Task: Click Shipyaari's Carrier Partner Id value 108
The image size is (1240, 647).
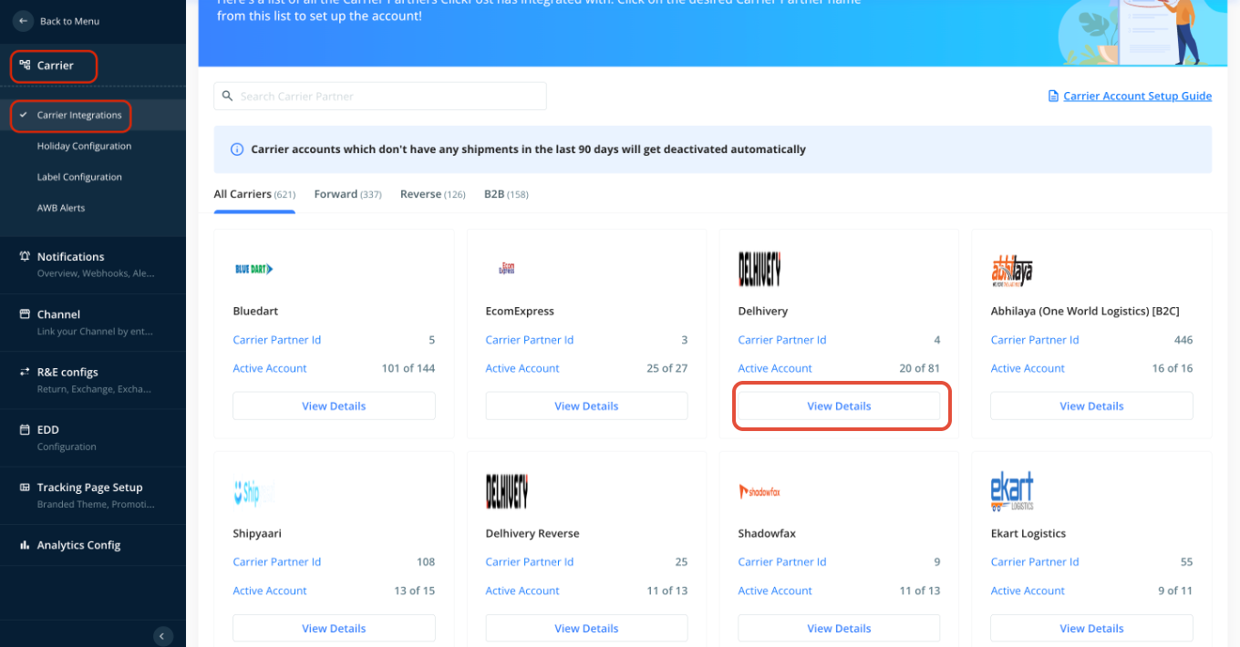Action: pos(426,562)
